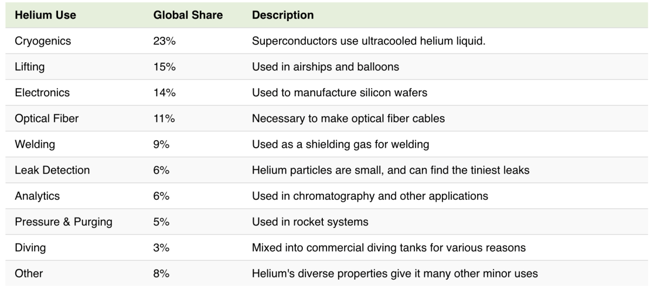
Task: Select the Lifting row label
Action: pyautogui.click(x=30, y=67)
